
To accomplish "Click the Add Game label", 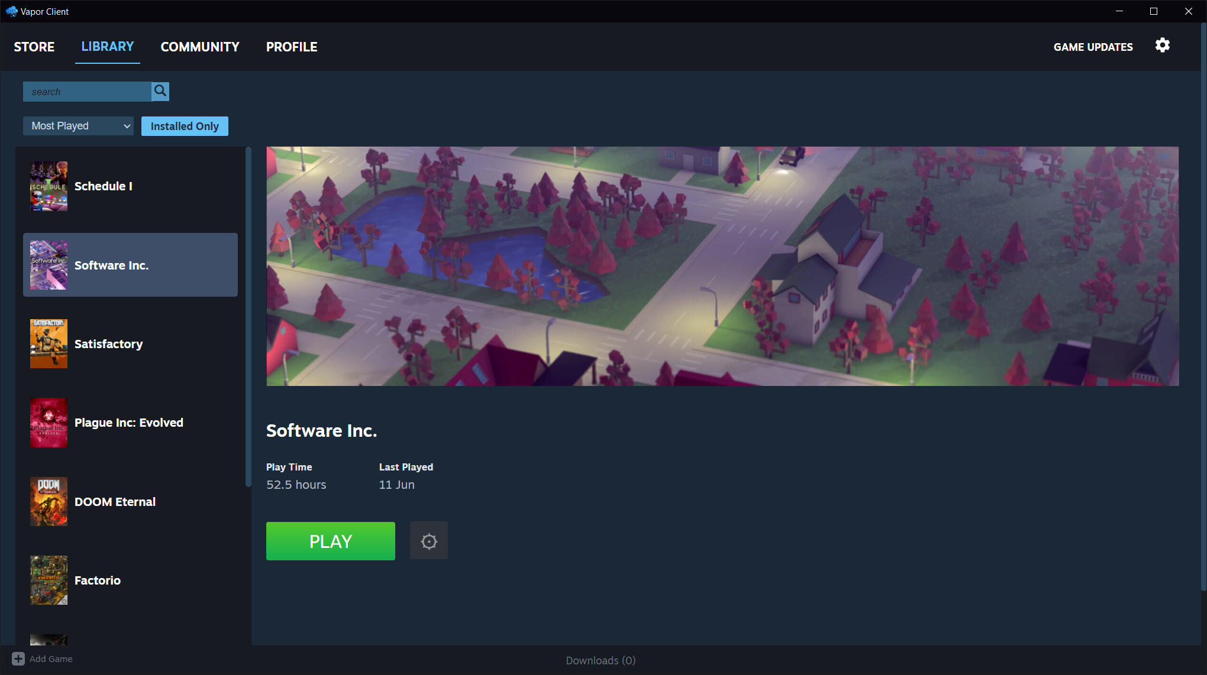I will pyautogui.click(x=51, y=658).
